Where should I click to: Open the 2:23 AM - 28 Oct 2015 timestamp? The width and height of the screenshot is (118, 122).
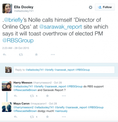(16, 48)
